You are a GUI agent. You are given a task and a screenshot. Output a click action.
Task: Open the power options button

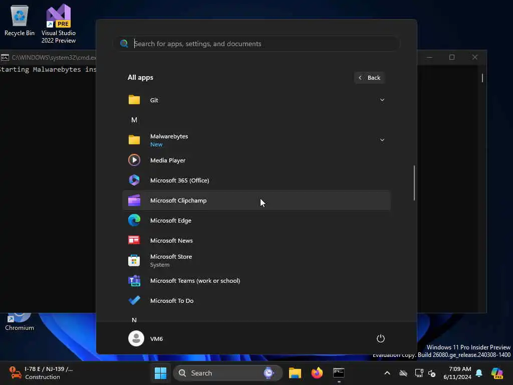coord(381,338)
